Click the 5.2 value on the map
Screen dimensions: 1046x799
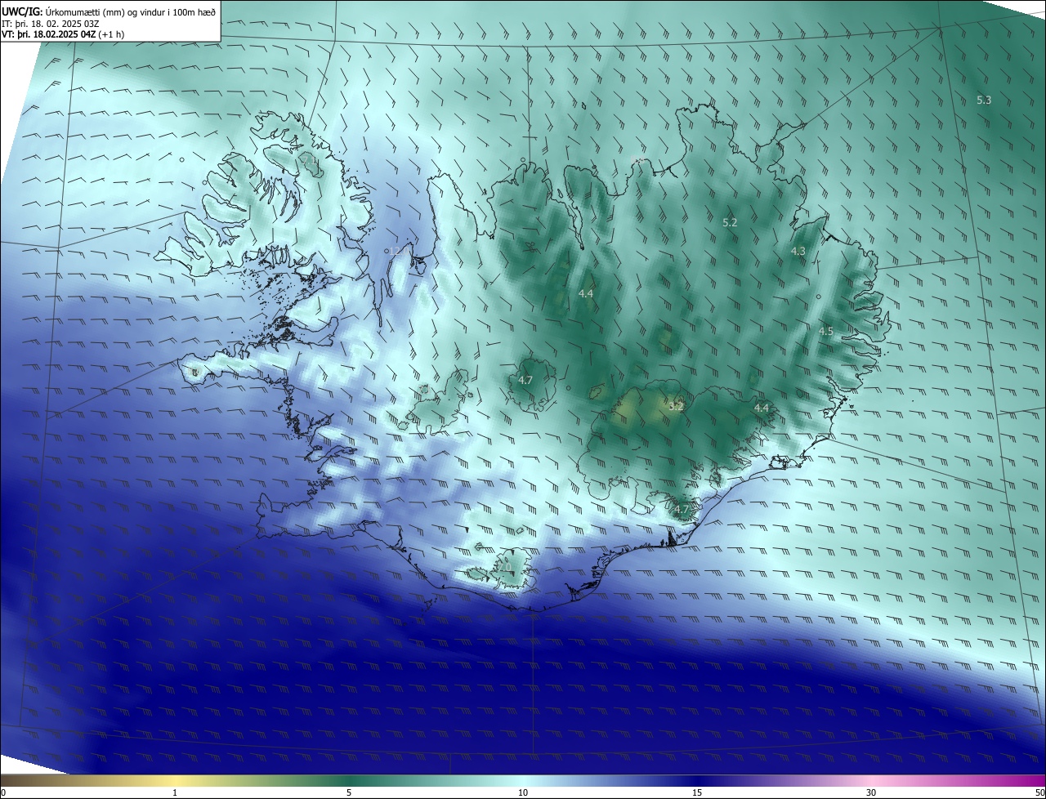click(x=730, y=222)
